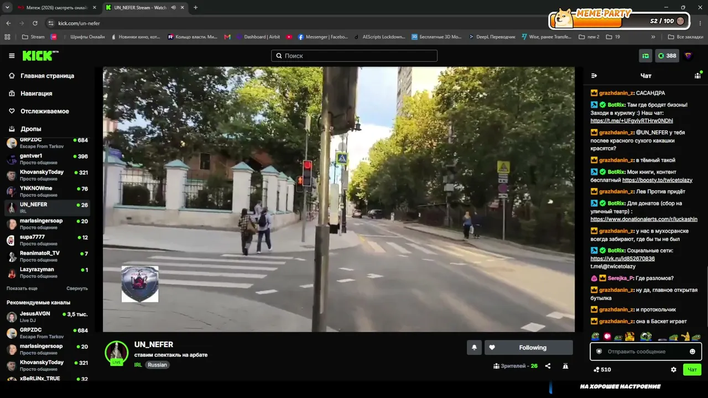
Task: Open ReanimatoR_TV channel in sidebar
Action: pyautogui.click(x=47, y=256)
